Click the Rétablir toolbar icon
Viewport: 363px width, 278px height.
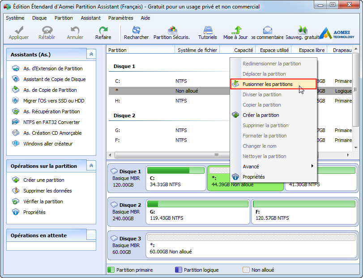pos(47,30)
